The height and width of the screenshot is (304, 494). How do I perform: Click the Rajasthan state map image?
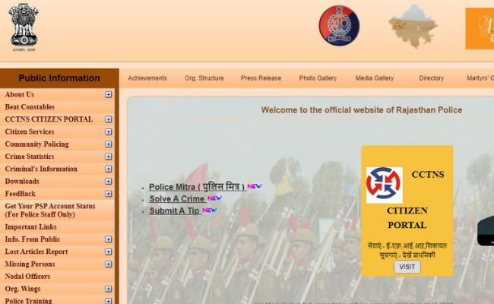pyautogui.click(x=413, y=27)
